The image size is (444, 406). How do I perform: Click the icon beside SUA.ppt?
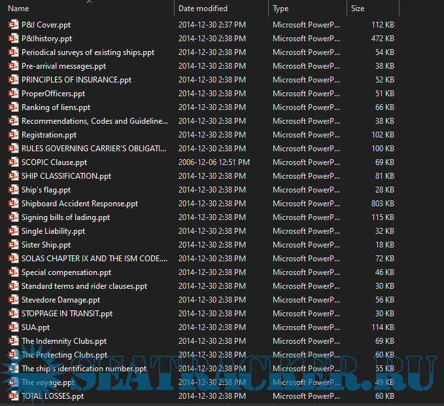pyautogui.click(x=13, y=327)
